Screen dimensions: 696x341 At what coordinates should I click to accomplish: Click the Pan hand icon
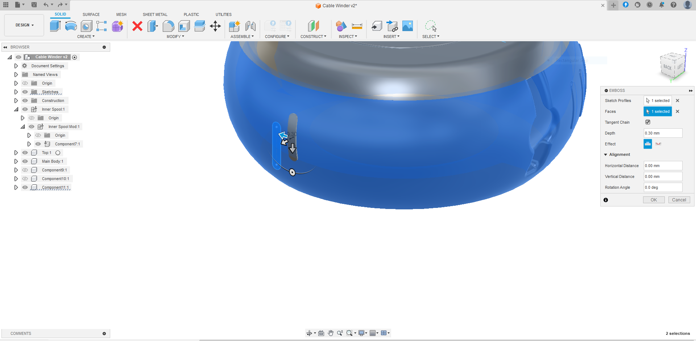coord(331,333)
